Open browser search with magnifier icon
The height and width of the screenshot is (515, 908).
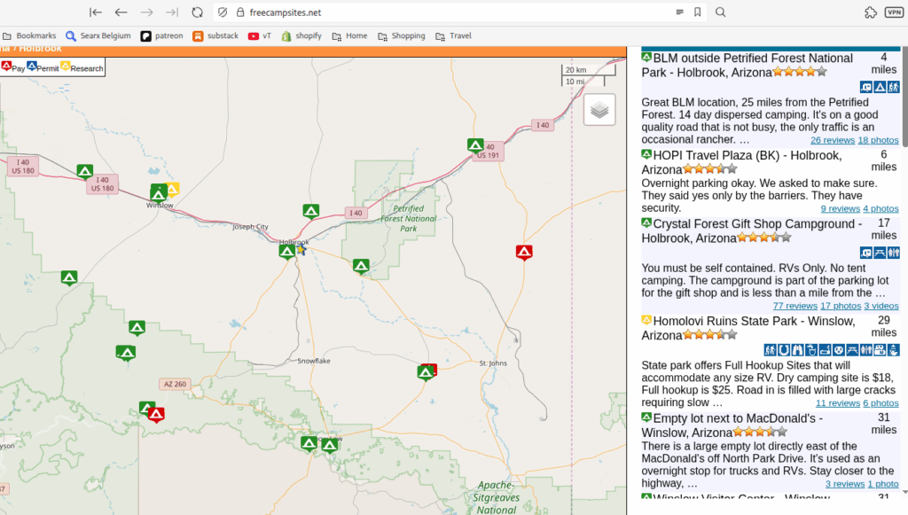pos(720,12)
